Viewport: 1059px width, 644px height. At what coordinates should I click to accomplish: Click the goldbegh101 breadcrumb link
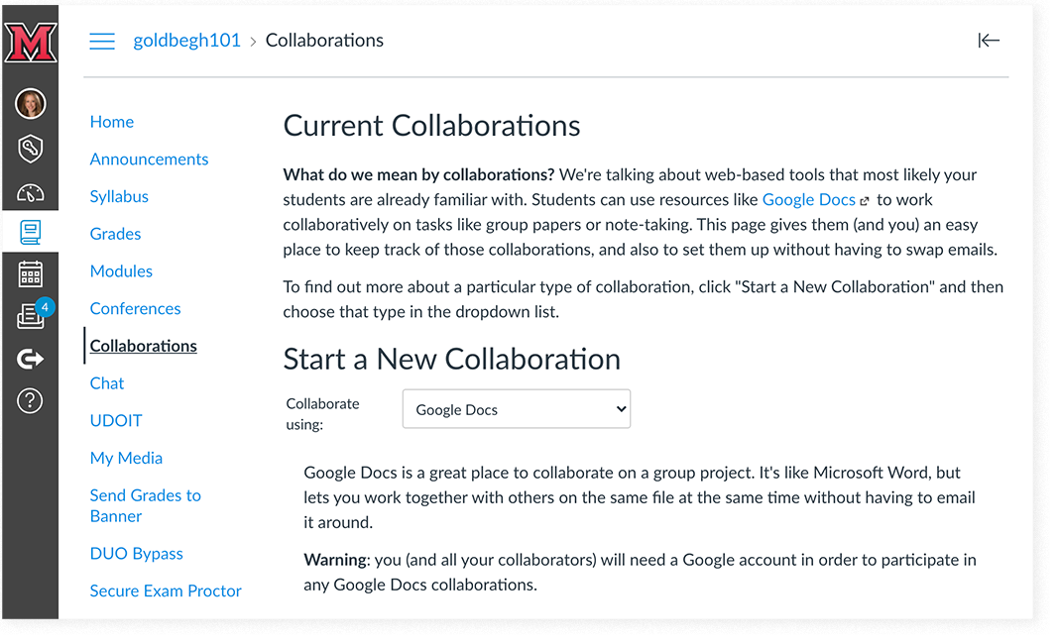click(187, 40)
